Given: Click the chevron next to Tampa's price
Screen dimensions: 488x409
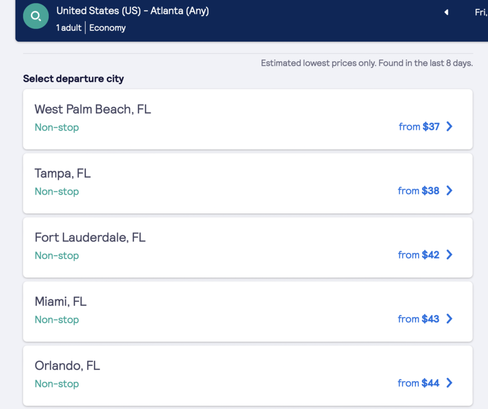Looking at the screenshot, I should 449,191.
